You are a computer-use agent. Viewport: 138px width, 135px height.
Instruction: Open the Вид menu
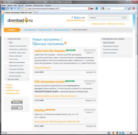point(15,5)
